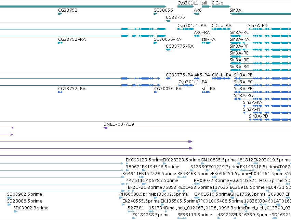
Task: Select the ClC-b-RA transcript
Action: point(221,29)
